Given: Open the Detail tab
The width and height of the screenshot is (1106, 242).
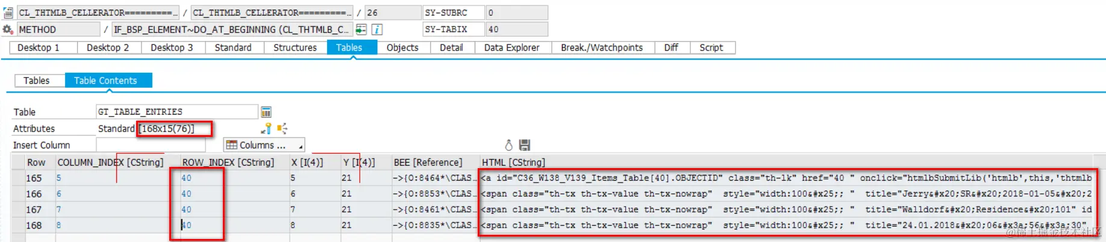Looking at the screenshot, I should coord(451,47).
